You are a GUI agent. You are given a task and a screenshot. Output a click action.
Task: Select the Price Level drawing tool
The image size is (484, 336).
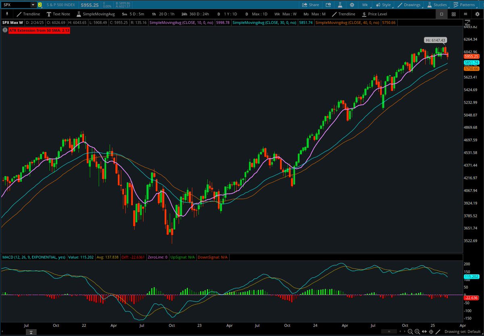[374, 14]
